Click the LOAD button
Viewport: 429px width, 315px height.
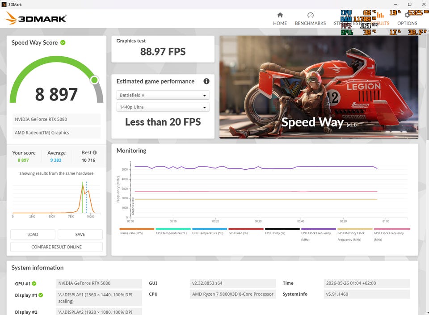coord(33,234)
